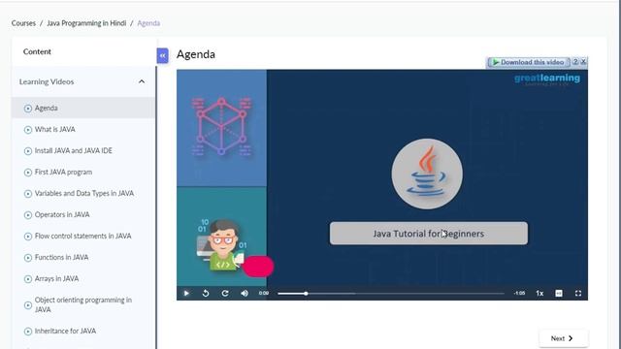Collapse the Learning Videos section chevron

[x=142, y=81]
